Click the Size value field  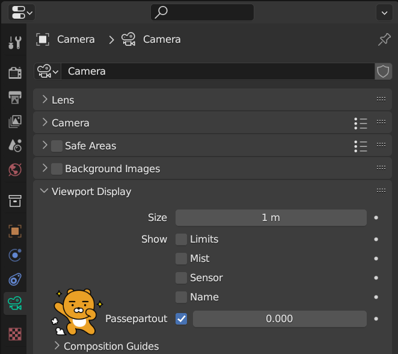(271, 218)
